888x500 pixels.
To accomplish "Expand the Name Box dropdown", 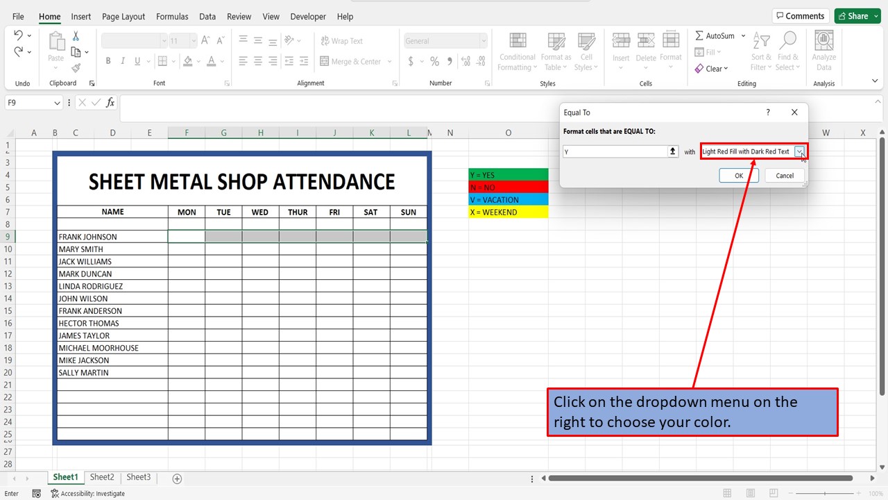I will (57, 103).
